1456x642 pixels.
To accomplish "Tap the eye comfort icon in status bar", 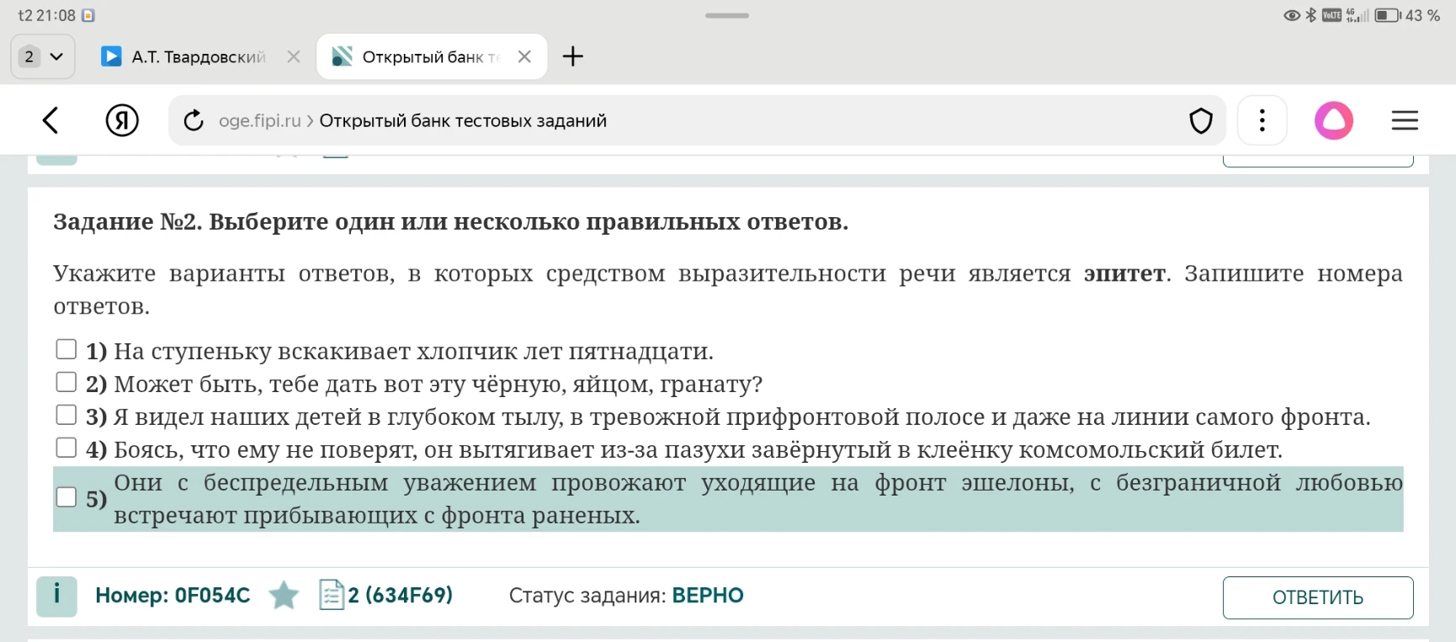I will pos(1292,15).
